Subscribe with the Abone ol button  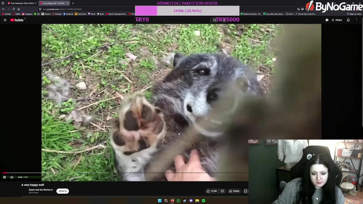[x=63, y=191]
